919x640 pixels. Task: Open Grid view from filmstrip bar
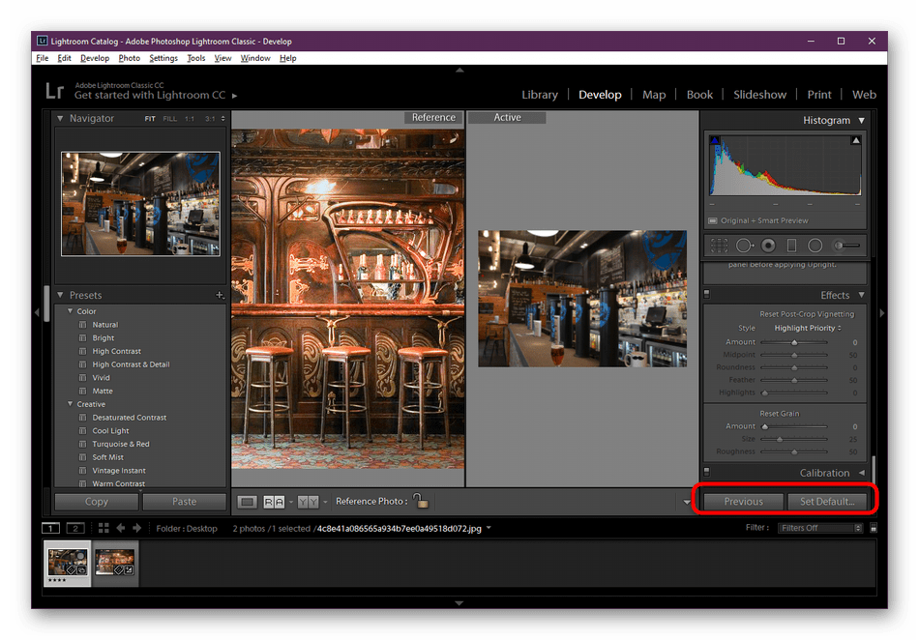[104, 528]
